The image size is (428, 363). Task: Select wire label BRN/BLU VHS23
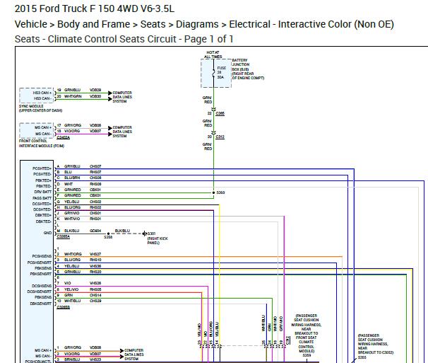tap(83, 359)
